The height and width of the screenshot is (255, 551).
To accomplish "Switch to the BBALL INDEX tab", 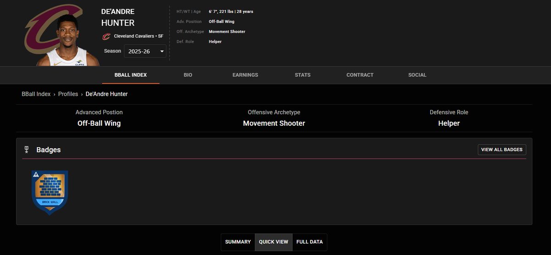I will click(x=131, y=75).
